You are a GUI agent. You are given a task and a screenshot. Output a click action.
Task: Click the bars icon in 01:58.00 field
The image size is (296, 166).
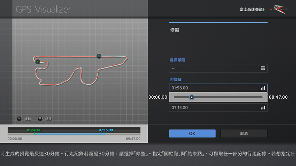click(263, 88)
